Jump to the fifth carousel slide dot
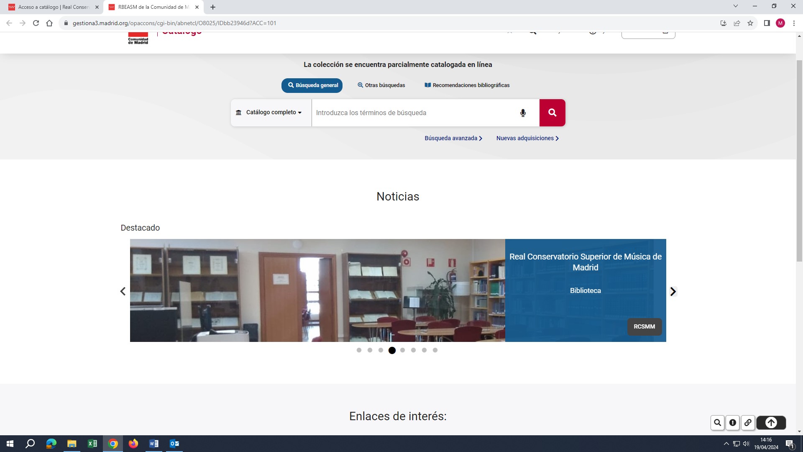The height and width of the screenshot is (452, 803). tap(403, 350)
